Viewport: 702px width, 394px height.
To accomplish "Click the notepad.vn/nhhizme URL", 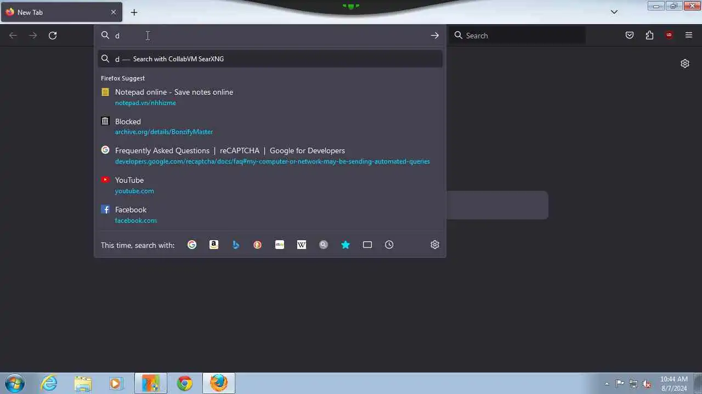I will (x=145, y=103).
